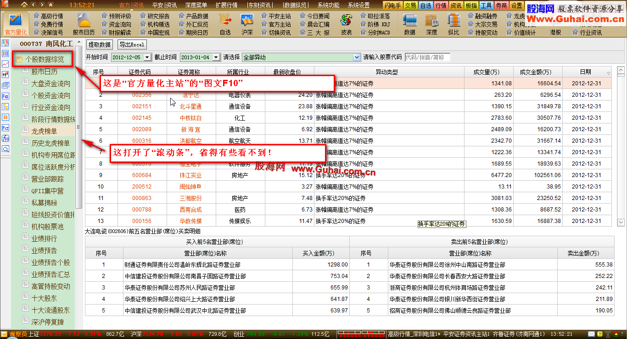The height and width of the screenshot is (339, 627).
Task: Click the f(x) formula sidebar icon
Action: tap(6, 138)
